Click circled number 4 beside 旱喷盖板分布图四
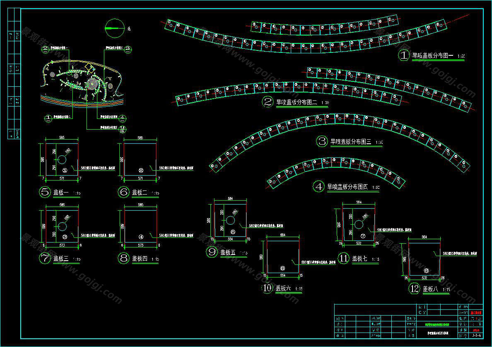This screenshot has width=492, height=347. (x=319, y=187)
